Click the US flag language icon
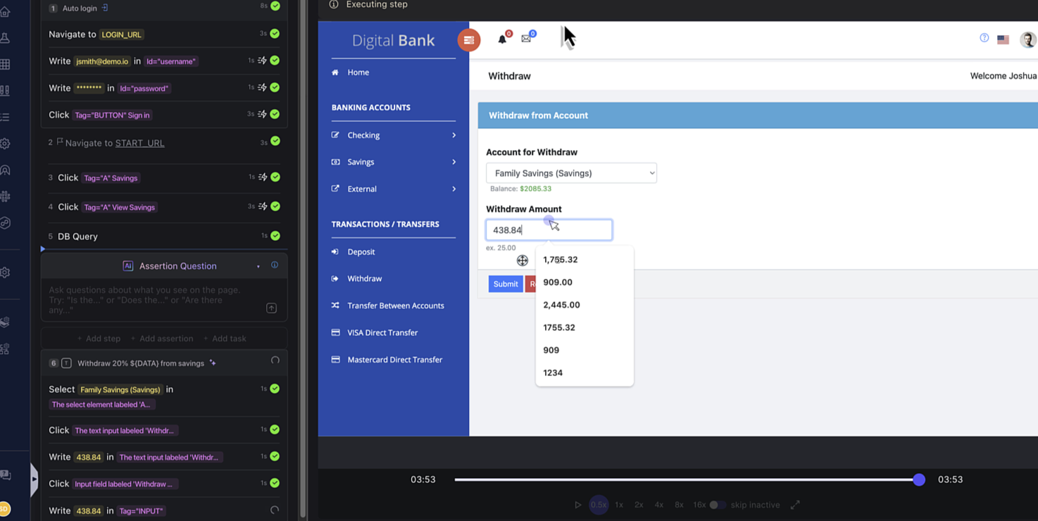1038x521 pixels. point(1003,39)
